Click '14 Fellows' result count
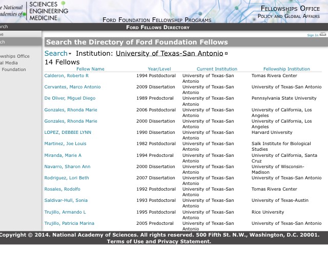The height and width of the screenshot is (256, 328). click(62, 62)
